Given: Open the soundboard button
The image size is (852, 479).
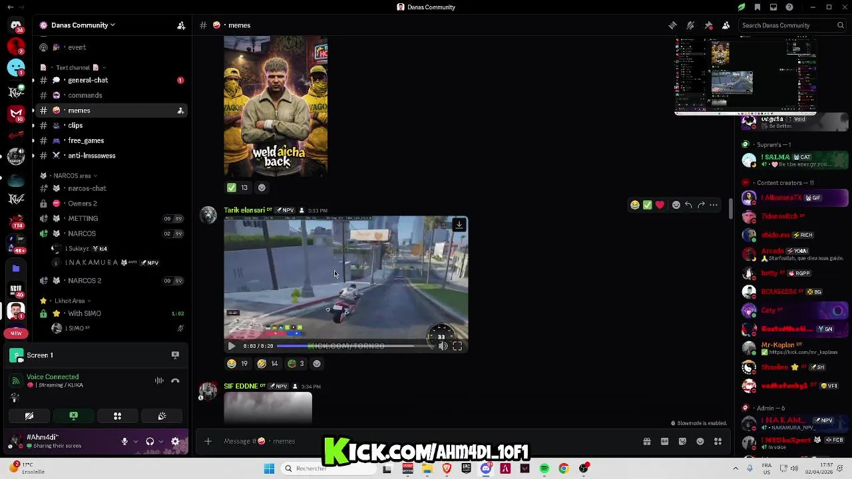Looking at the screenshot, I should [x=162, y=416].
